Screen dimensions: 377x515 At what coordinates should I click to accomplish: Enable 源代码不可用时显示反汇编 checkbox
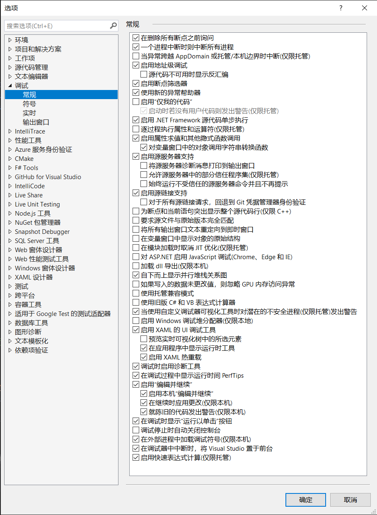coord(143,74)
